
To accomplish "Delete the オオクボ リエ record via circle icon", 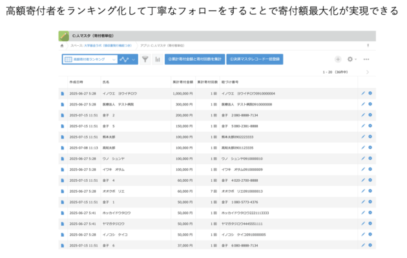I will [370, 191].
